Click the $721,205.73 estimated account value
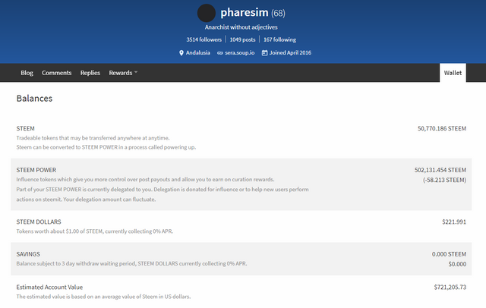The width and height of the screenshot is (486, 308). click(450, 288)
